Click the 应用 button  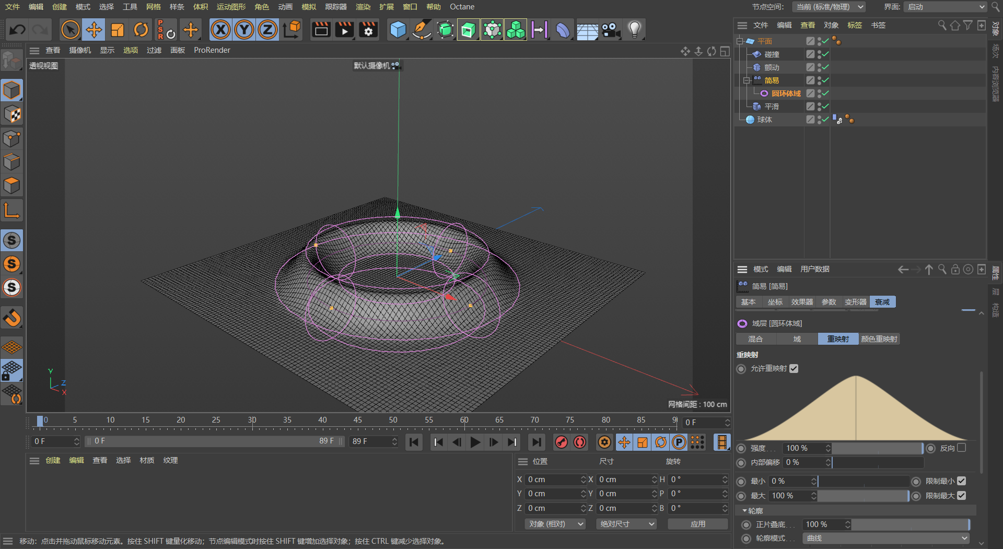click(697, 524)
